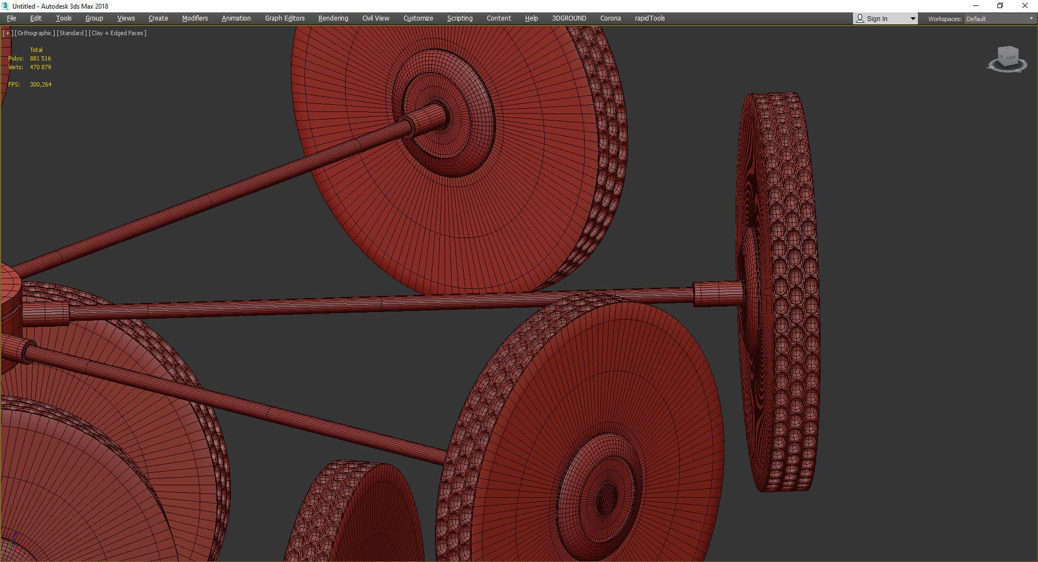Open the Modifiers menu
The height and width of the screenshot is (562, 1038).
point(195,18)
